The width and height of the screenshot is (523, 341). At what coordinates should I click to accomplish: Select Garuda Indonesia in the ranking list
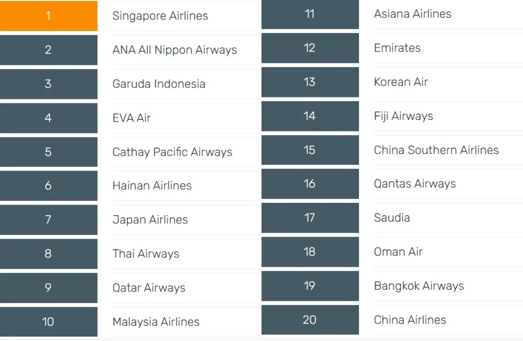pos(159,84)
